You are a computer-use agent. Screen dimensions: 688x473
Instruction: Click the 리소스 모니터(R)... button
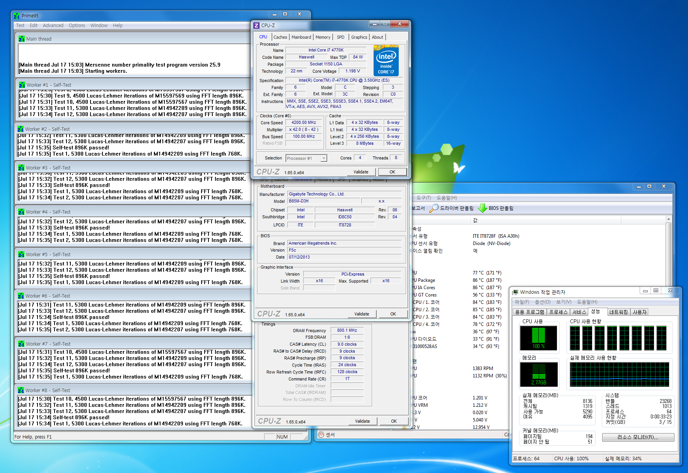tap(638, 437)
